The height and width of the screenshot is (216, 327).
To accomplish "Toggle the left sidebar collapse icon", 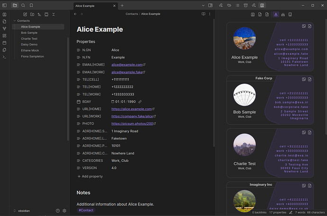I will coord(4,5).
